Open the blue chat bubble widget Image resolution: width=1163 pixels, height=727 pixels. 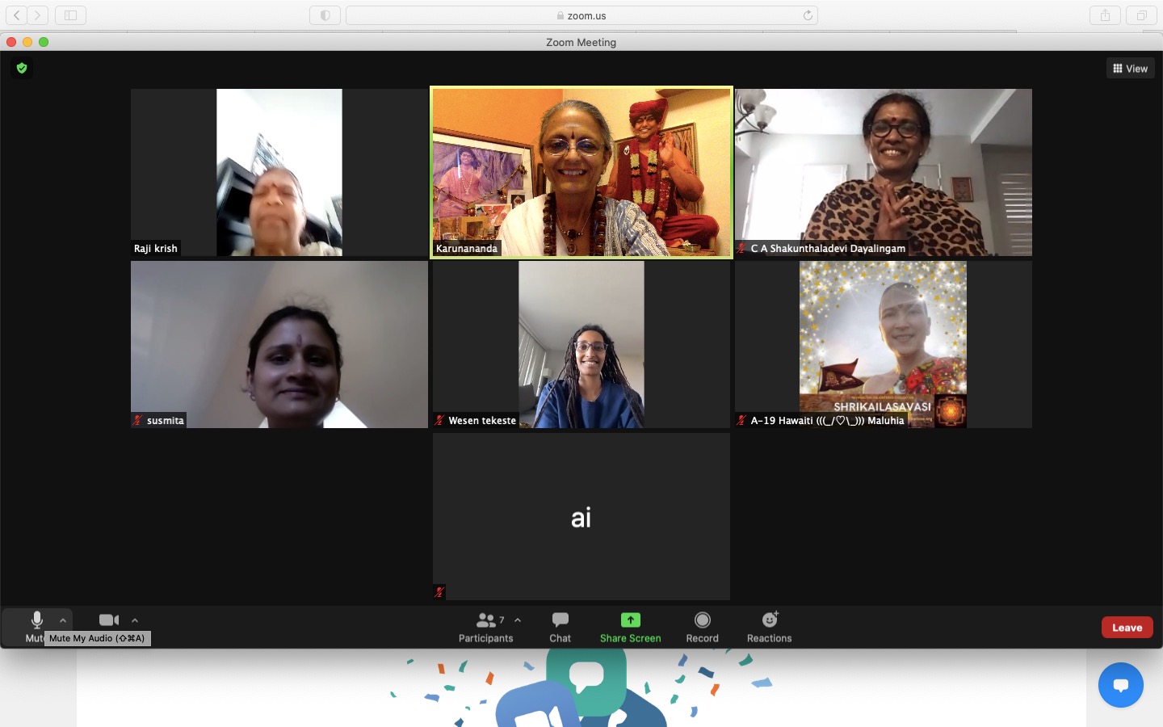[1120, 685]
